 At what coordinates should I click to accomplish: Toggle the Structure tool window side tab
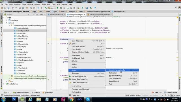[x=1, y=31]
